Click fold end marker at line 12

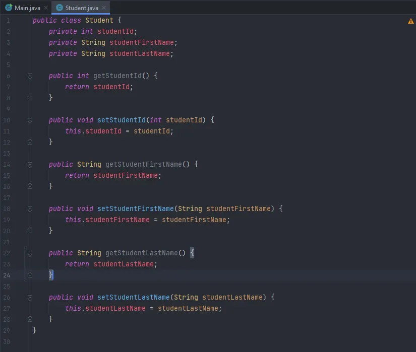[x=30, y=142]
